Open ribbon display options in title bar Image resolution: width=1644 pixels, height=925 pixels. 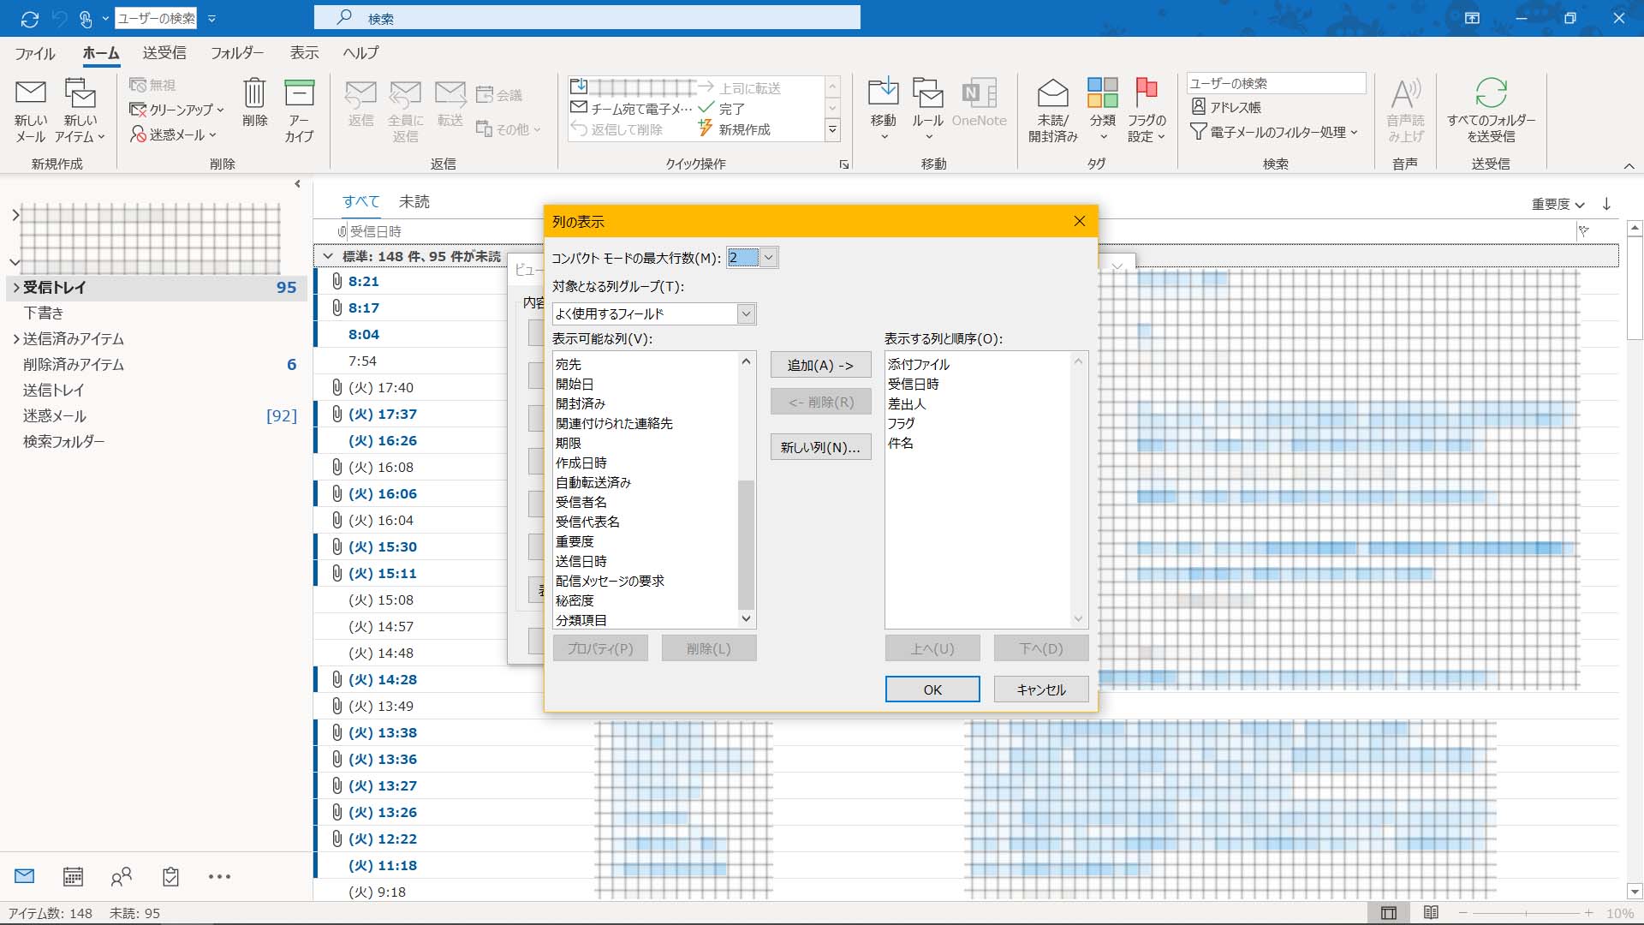click(x=1472, y=18)
